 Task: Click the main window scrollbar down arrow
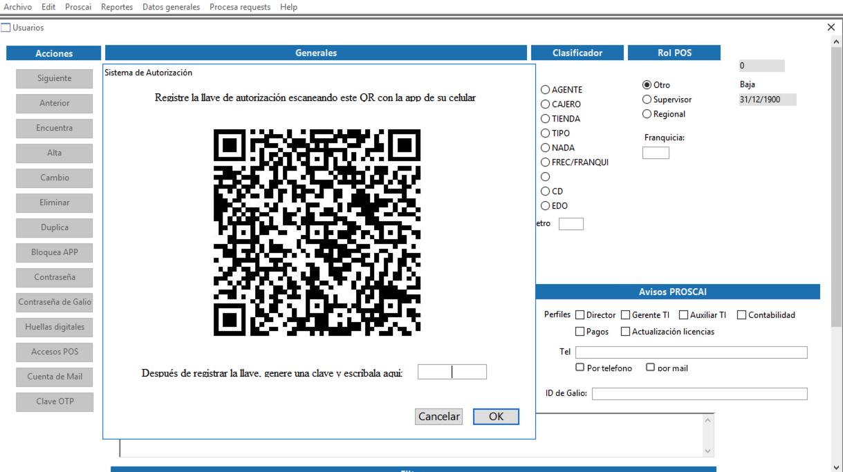(x=837, y=467)
